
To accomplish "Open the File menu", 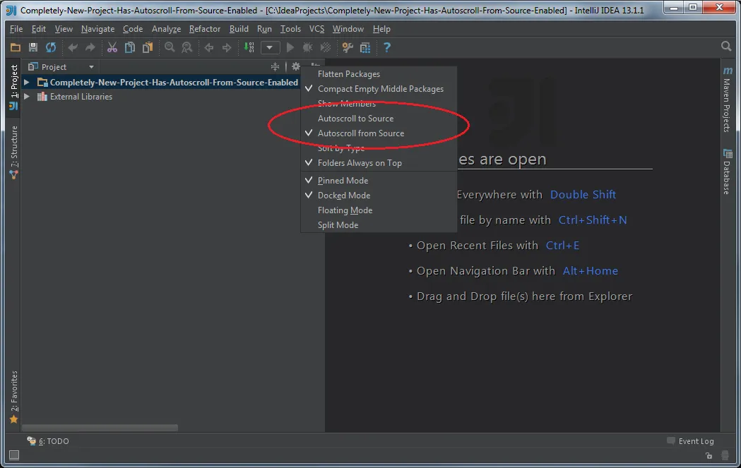I will (x=16, y=29).
